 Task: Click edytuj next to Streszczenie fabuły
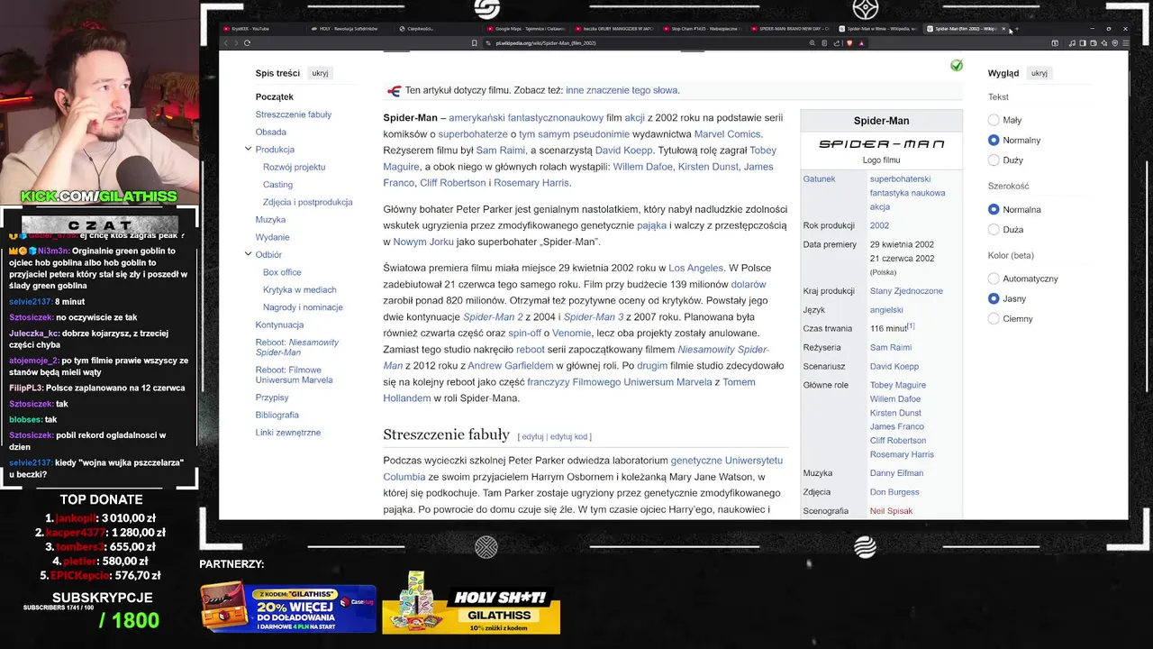click(x=532, y=436)
